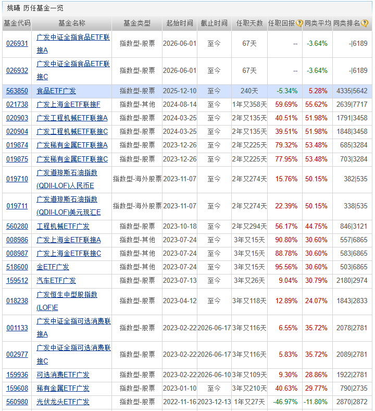
Task: Open the 广发上海金ETF联接C link
Action: coord(69,254)
